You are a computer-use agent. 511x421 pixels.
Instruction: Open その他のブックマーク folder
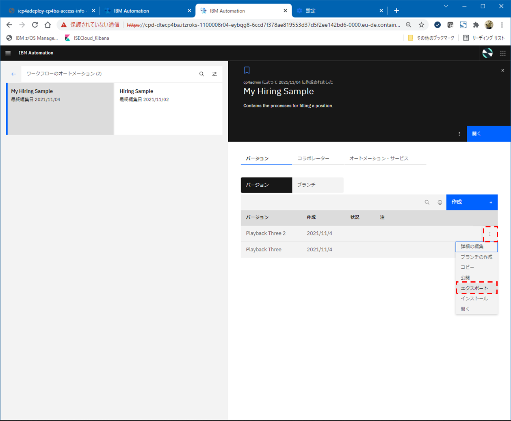tap(431, 38)
